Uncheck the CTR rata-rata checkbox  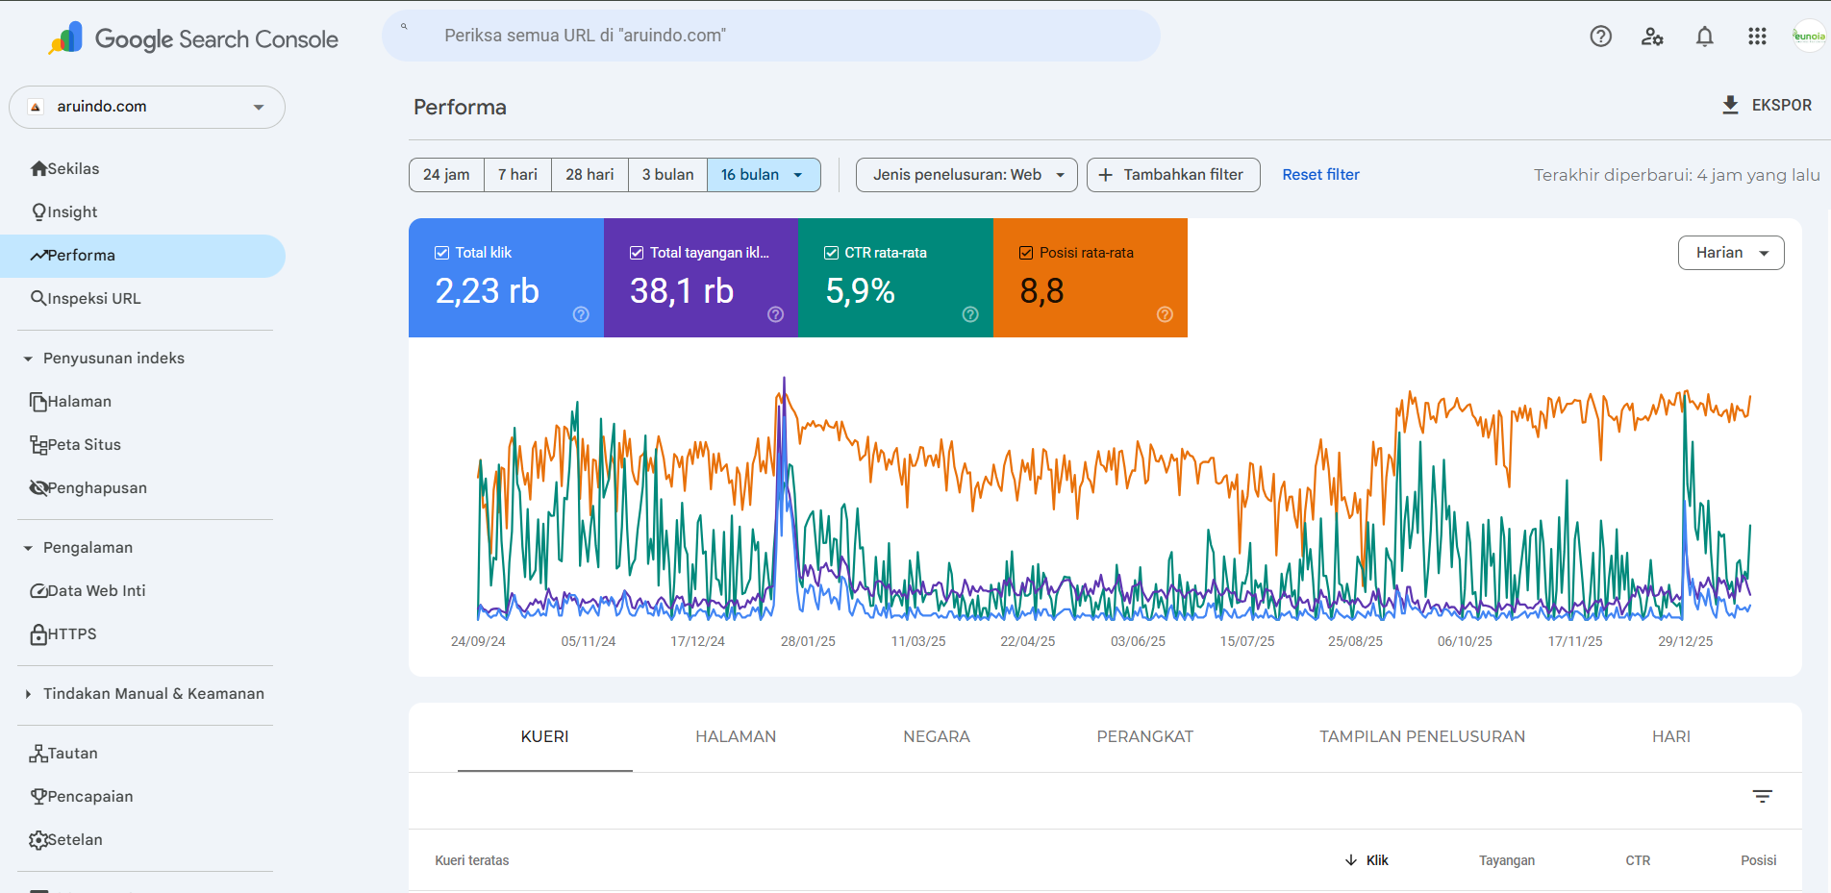(832, 253)
